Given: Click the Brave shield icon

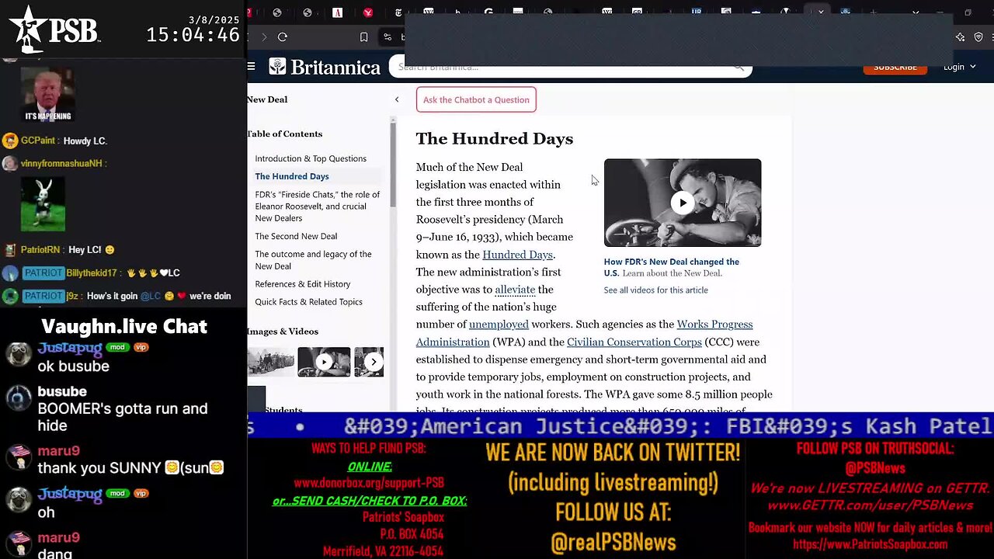Looking at the screenshot, I should [978, 36].
